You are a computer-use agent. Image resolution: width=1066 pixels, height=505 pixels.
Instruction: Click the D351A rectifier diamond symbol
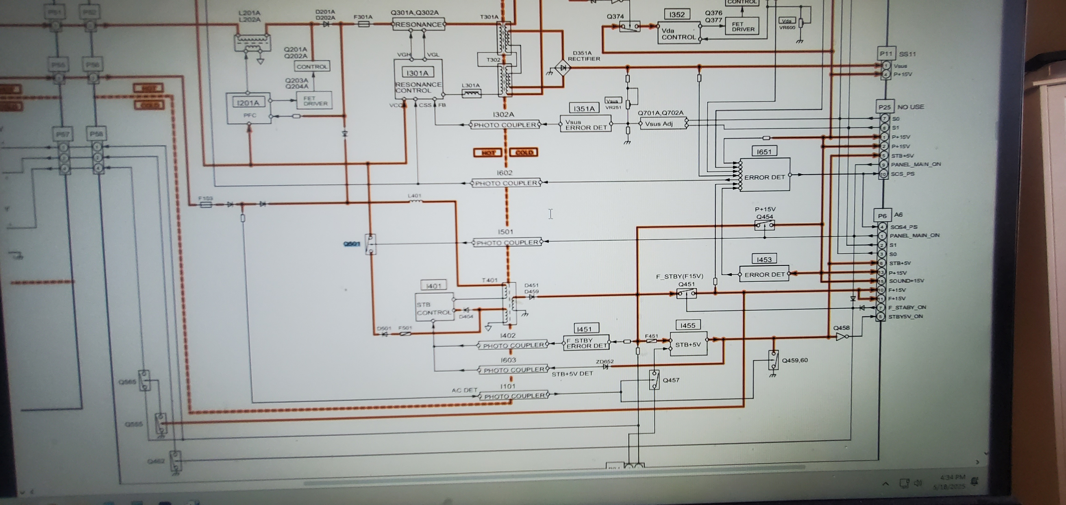pyautogui.click(x=563, y=68)
